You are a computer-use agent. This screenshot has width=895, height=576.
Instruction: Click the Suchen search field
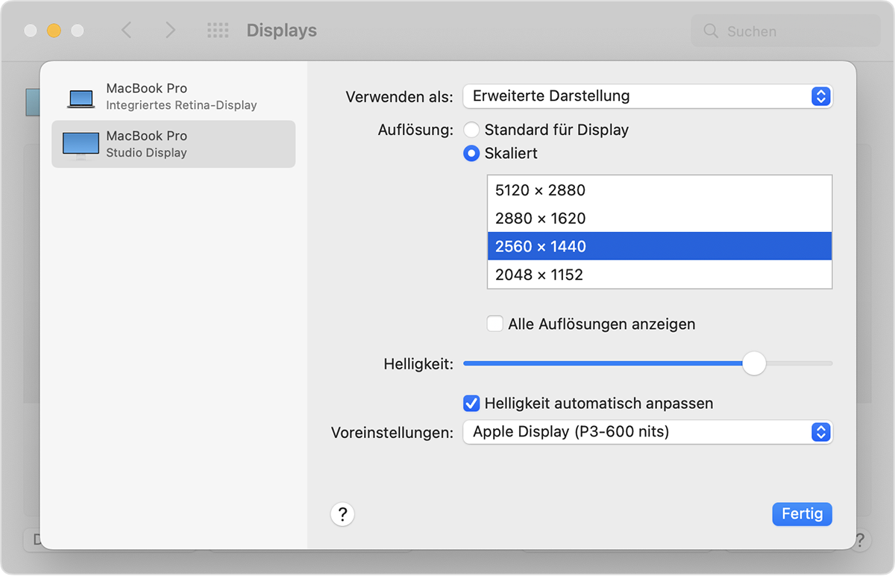point(791,31)
